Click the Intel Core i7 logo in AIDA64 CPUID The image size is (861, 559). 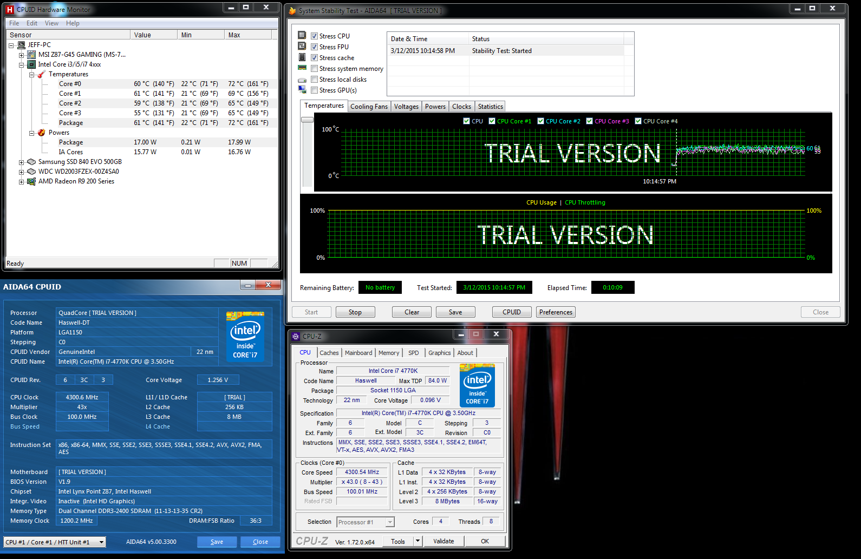(x=245, y=336)
